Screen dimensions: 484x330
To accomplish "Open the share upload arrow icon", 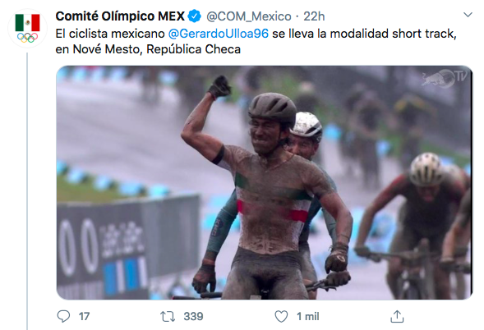I will pyautogui.click(x=397, y=316).
